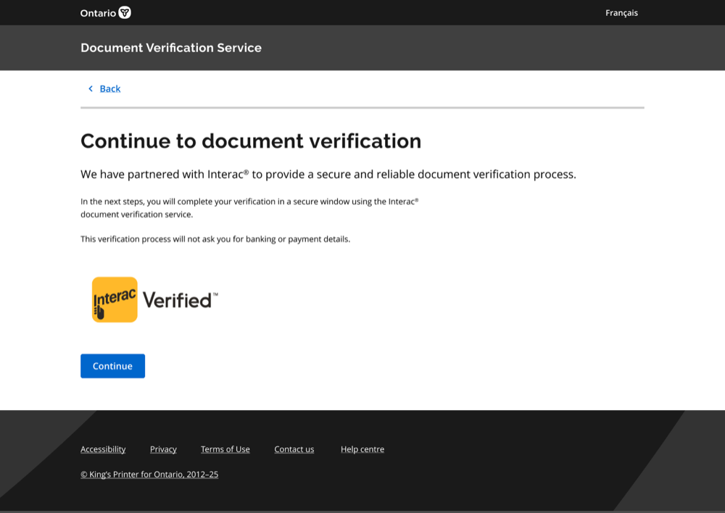This screenshot has height=513, width=725.
Task: Open the Contact us link
Action: 294,449
